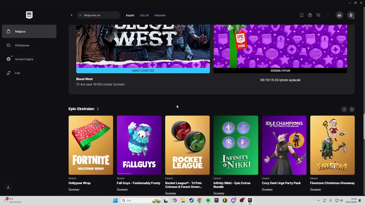The width and height of the screenshot is (365, 205).
Task: Open the notification bell icon
Action: click(360, 200)
